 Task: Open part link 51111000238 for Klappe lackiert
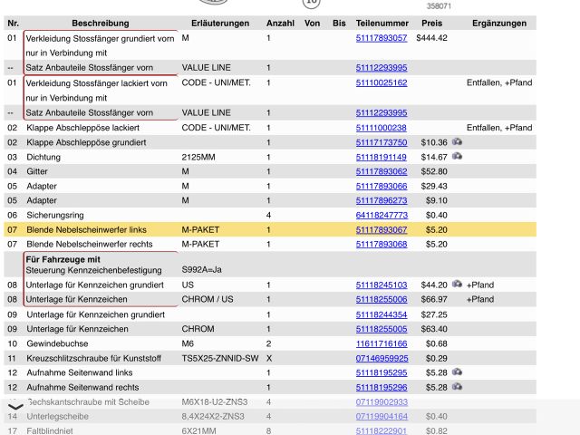coord(382,128)
